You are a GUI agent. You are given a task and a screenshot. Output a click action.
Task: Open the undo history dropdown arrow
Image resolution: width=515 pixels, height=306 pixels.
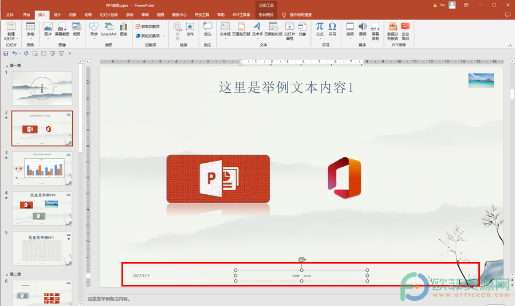19,53
